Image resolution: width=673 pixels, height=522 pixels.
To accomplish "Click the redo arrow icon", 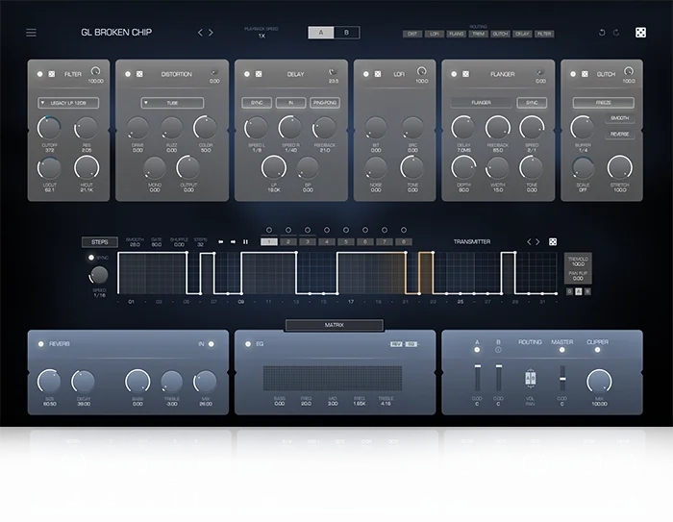I will (616, 33).
